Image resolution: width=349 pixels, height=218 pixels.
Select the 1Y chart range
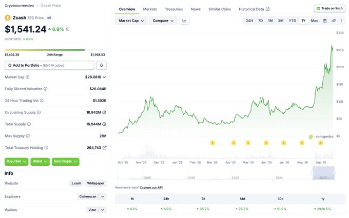click(x=303, y=21)
